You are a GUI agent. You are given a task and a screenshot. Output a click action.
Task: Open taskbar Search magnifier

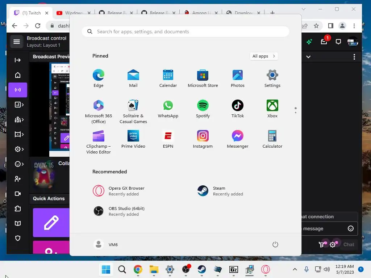click(x=122, y=269)
